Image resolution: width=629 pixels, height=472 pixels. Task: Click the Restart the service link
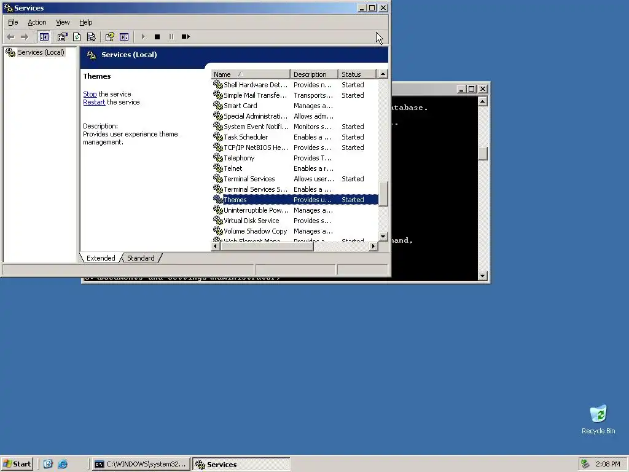[x=94, y=102]
